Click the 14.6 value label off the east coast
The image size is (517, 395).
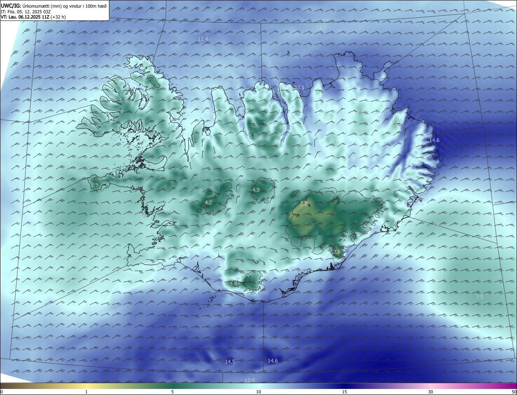[434, 141]
